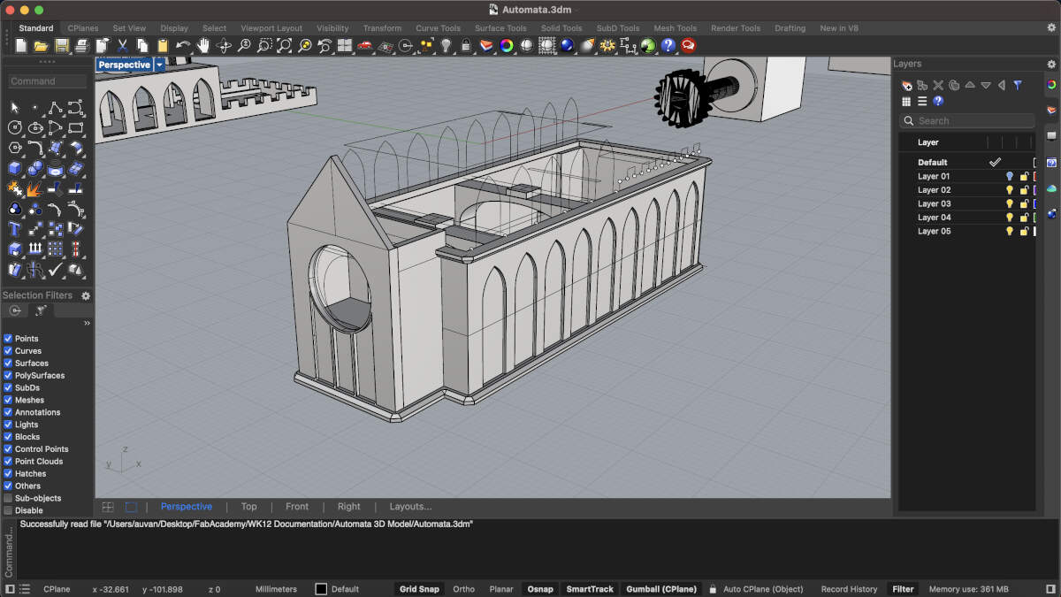This screenshot has height=597, width=1061.
Task: Click Gumball (CPlane) in the status bar
Action: tap(661, 589)
